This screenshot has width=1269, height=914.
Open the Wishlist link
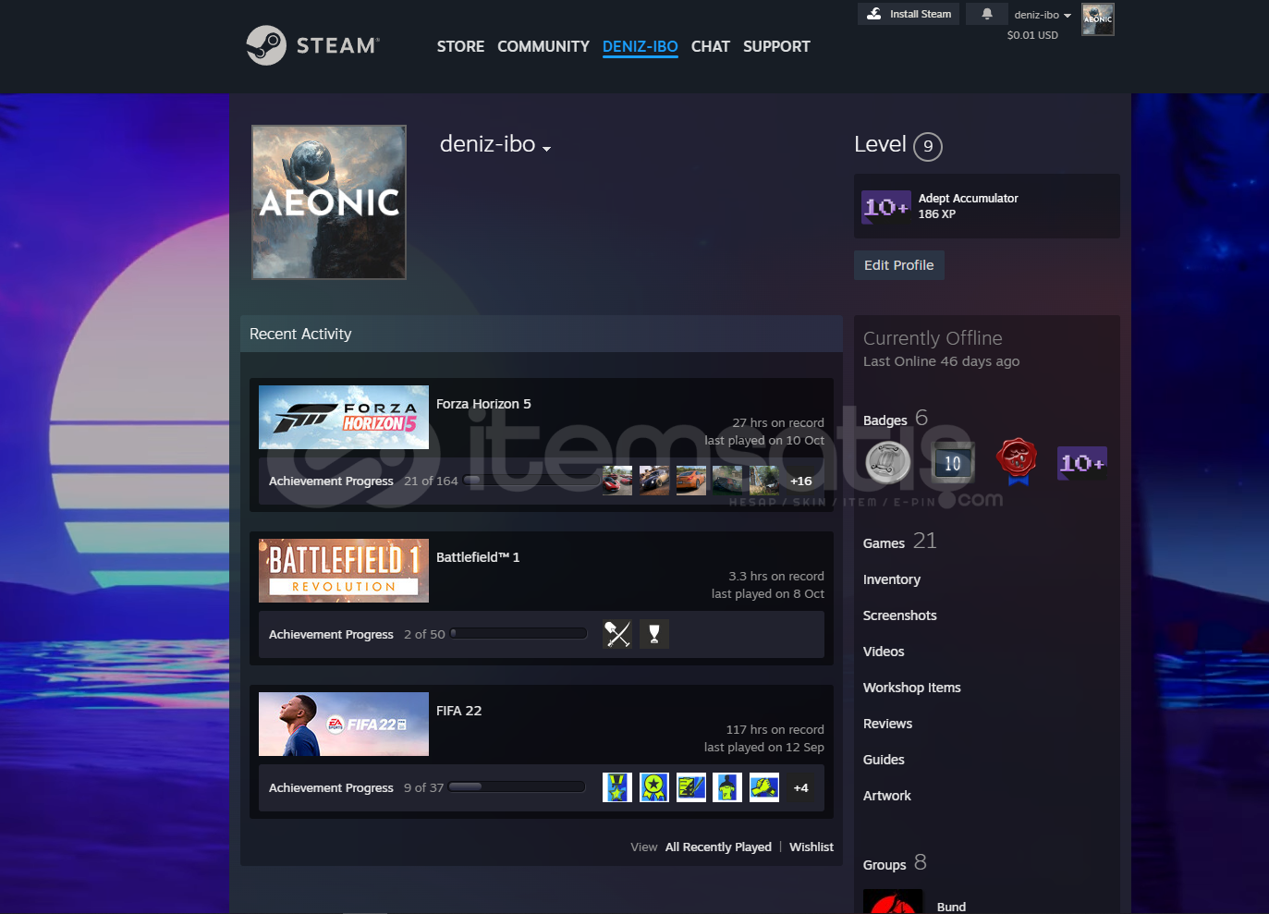pyautogui.click(x=811, y=847)
